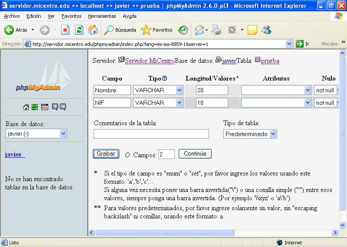This screenshot has width=347, height=247.
Task: Click the green Exit logout icon
Action: [x=34, y=107]
